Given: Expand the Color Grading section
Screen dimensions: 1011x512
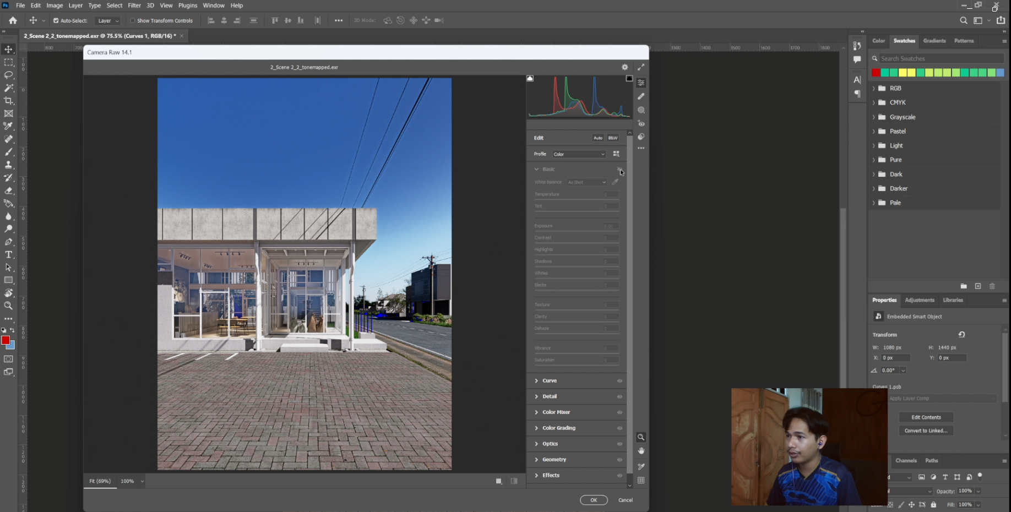Looking at the screenshot, I should (x=558, y=428).
